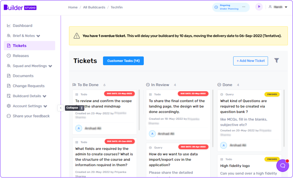Open the user profile dropdown arrow

point(286,7)
